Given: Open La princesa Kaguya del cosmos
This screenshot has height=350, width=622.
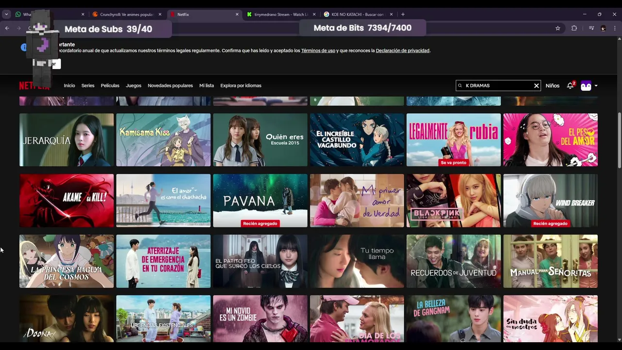Looking at the screenshot, I should coord(67,261).
